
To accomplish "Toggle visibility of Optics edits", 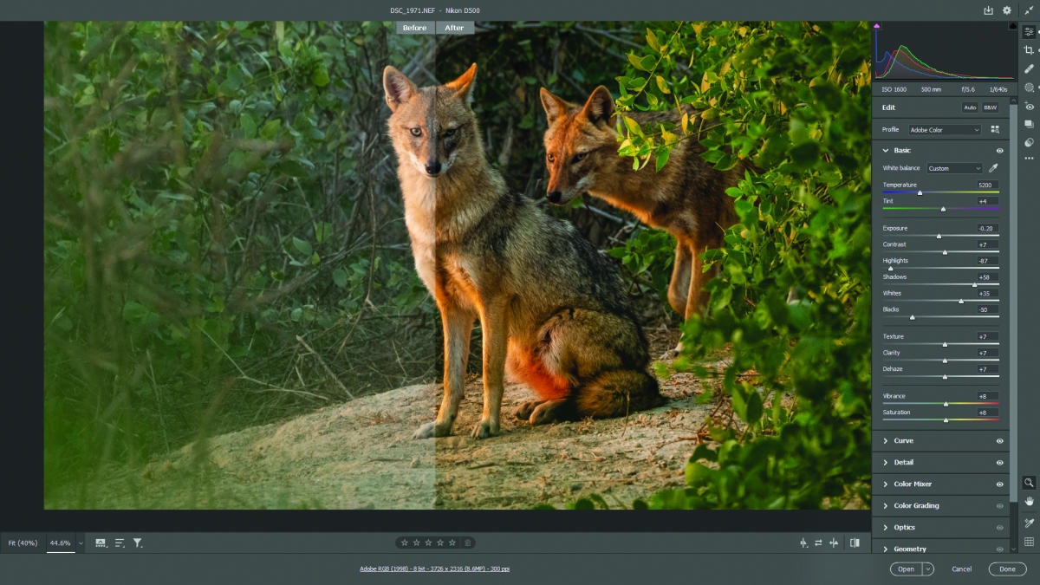I will tap(999, 528).
